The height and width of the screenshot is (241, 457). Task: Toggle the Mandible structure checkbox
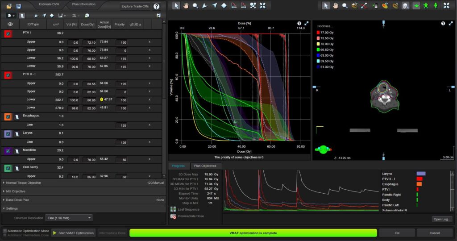[x=8, y=151]
